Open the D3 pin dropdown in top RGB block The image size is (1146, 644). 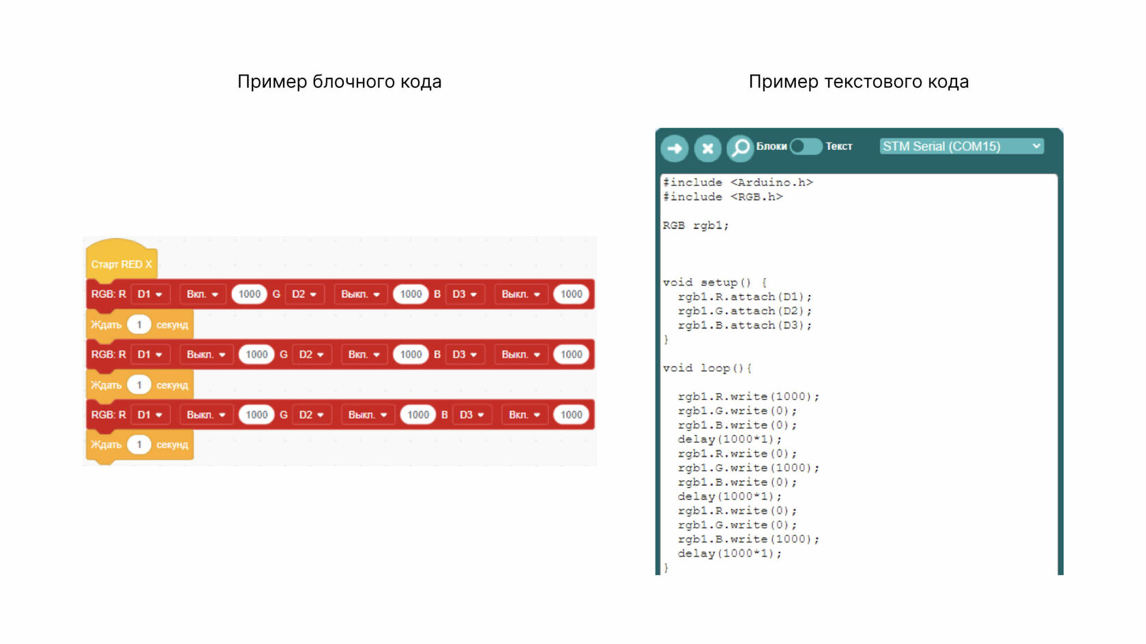tap(465, 294)
